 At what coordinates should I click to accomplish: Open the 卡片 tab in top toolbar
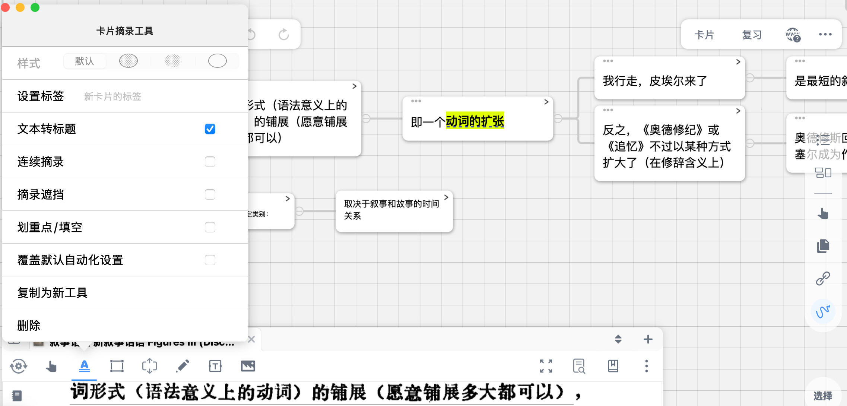704,35
